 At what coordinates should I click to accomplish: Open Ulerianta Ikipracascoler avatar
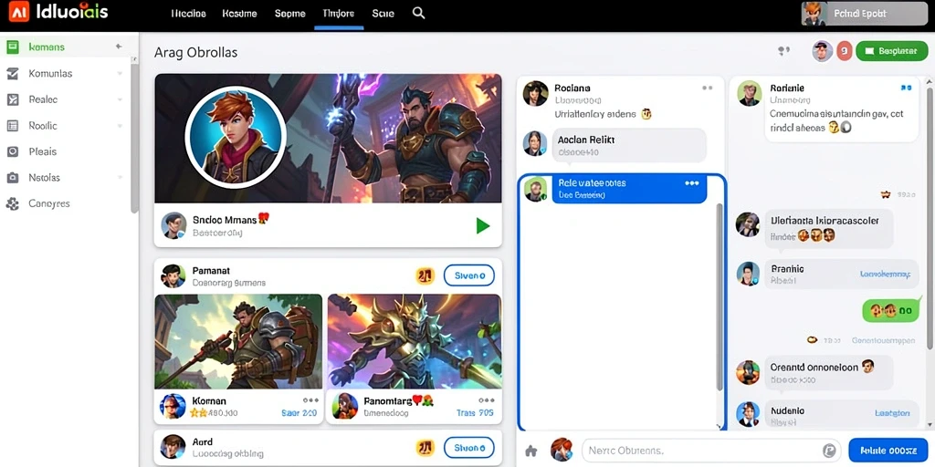tap(748, 224)
